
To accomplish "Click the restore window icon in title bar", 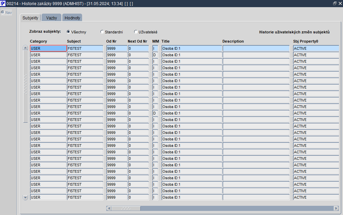I will (335, 3).
